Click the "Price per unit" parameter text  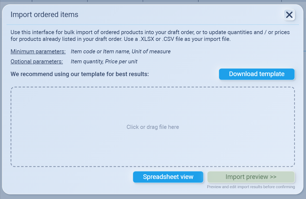[121, 61]
